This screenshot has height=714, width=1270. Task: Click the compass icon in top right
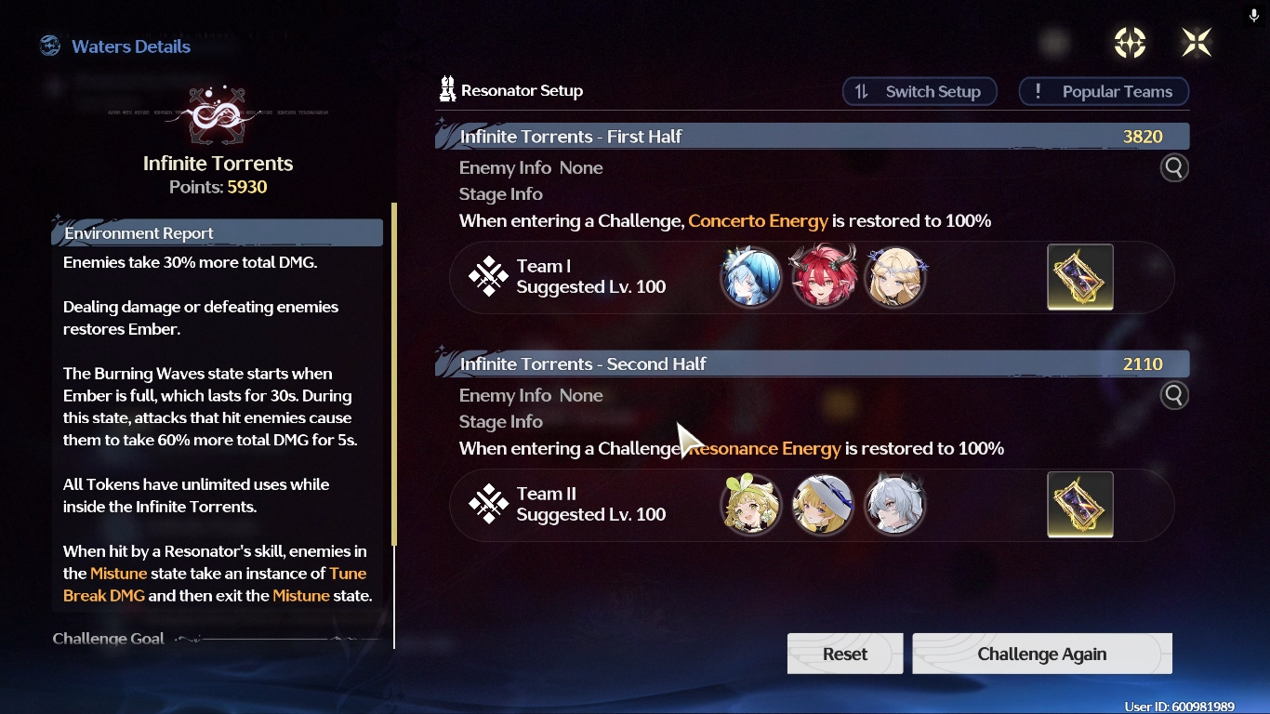(1130, 42)
